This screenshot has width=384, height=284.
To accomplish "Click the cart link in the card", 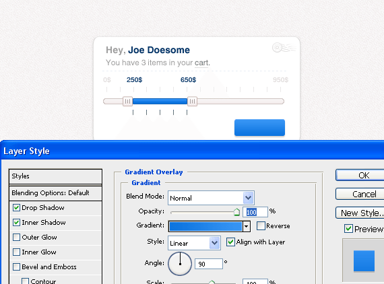I will click(x=201, y=63).
